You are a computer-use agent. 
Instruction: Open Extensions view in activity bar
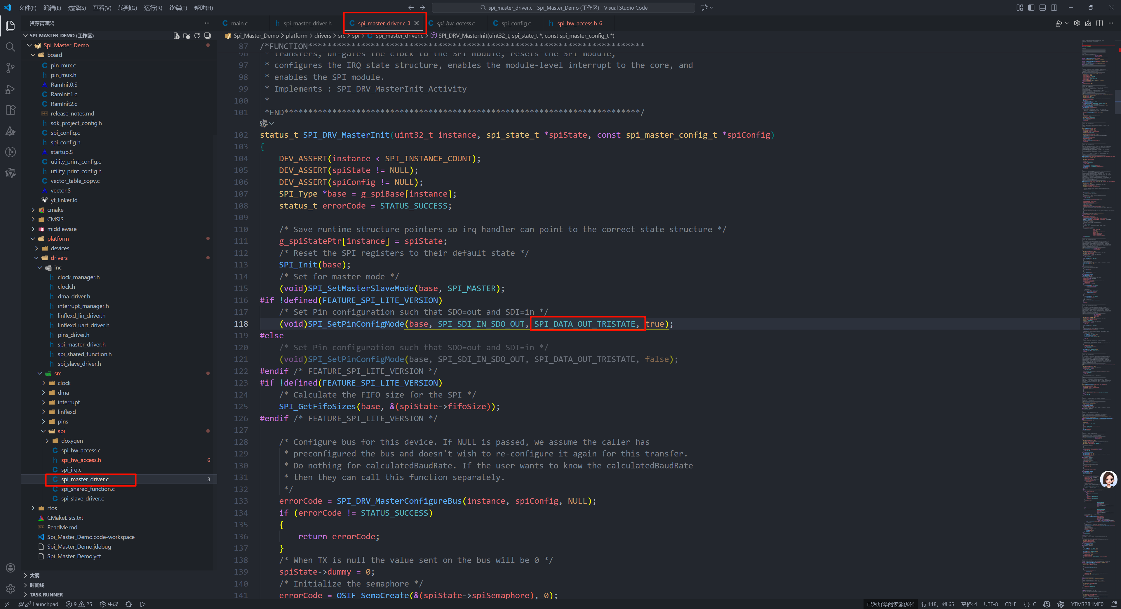(11, 110)
